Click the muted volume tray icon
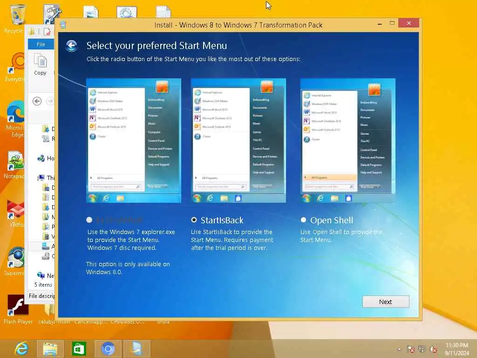Viewport: 477px width, 358px height. 433,349
